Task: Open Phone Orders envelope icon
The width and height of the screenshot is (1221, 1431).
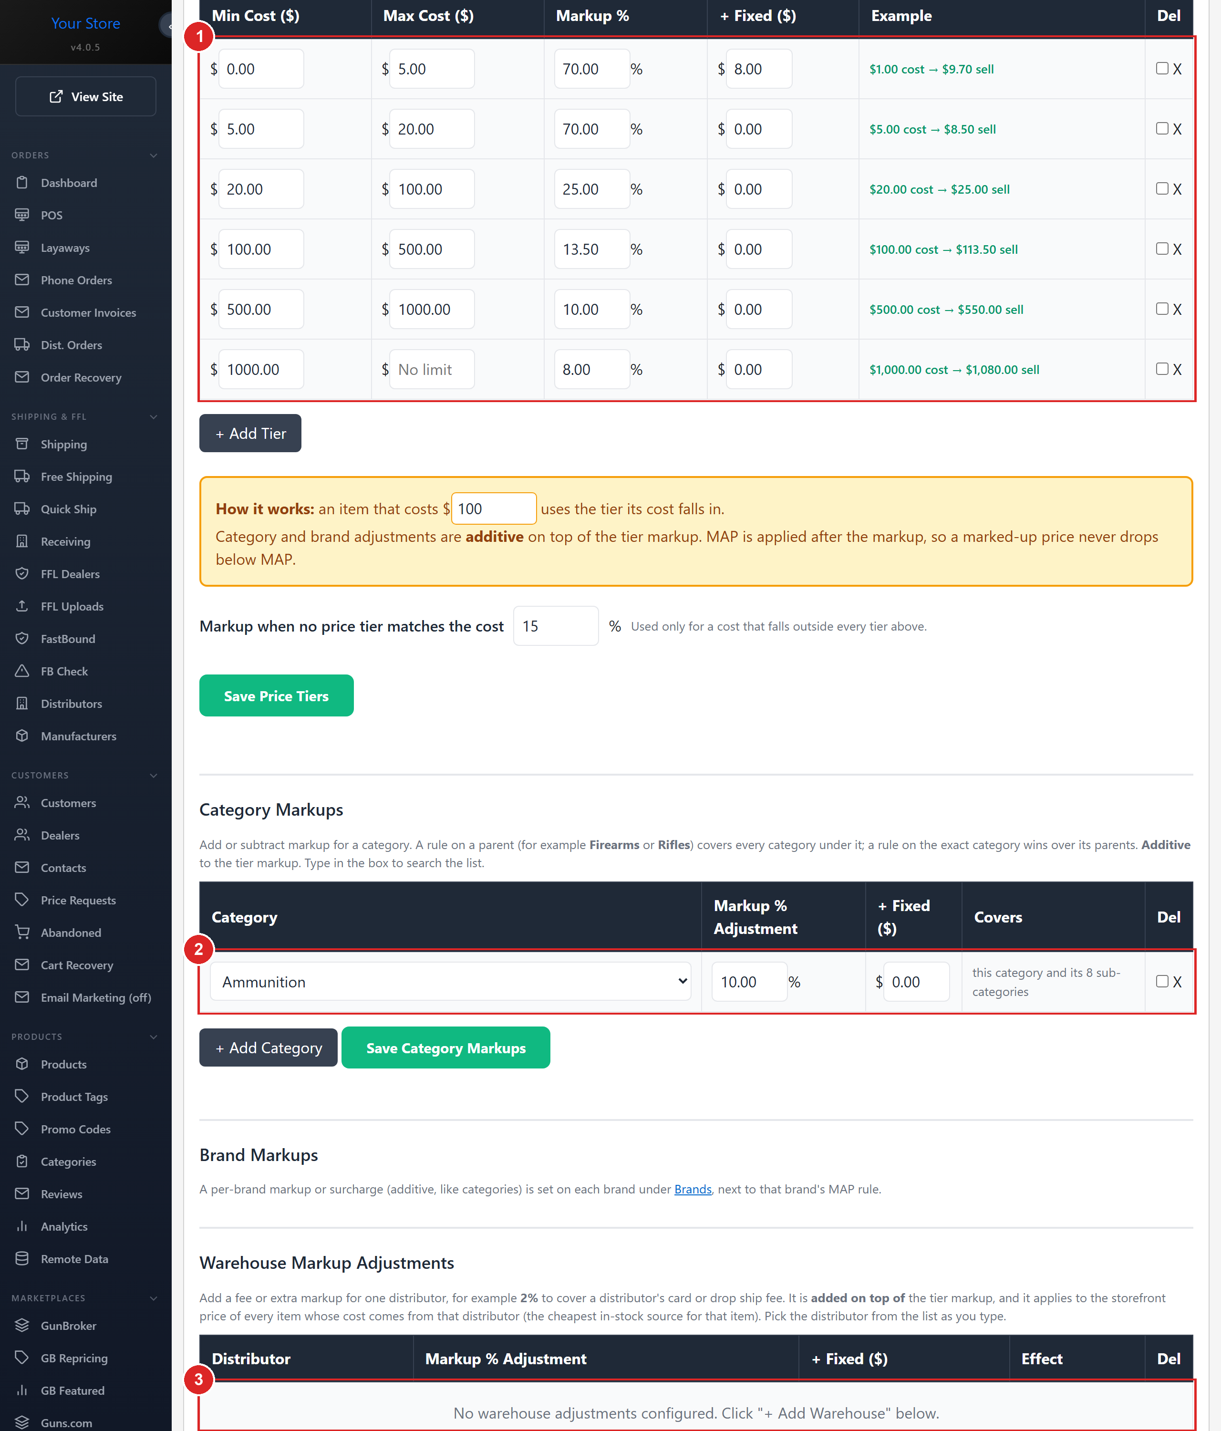Action: (x=22, y=280)
